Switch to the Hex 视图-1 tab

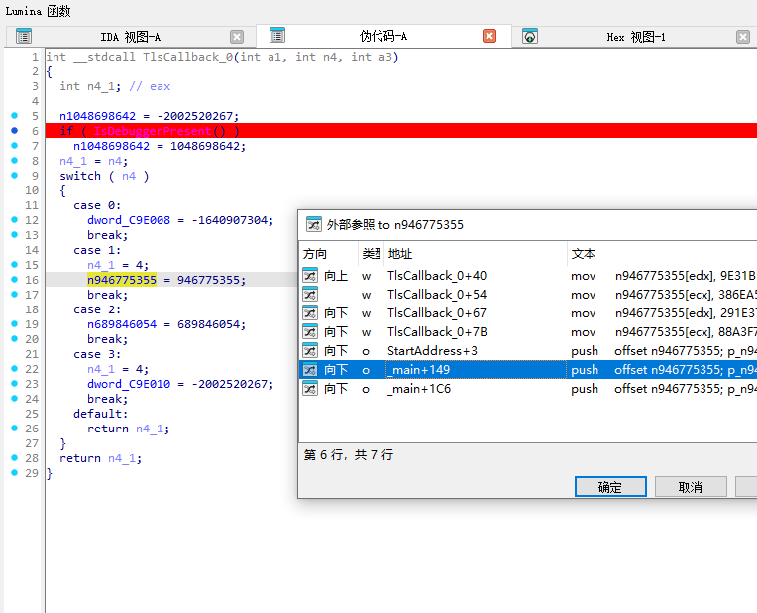[x=635, y=37]
